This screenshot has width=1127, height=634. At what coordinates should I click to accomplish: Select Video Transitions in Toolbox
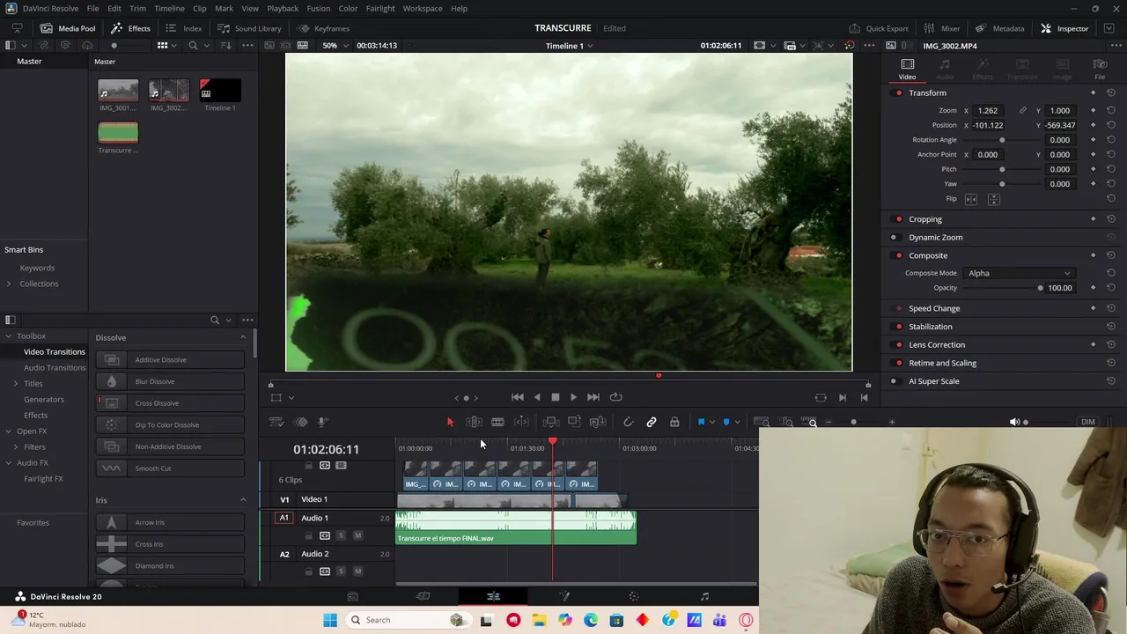point(55,352)
